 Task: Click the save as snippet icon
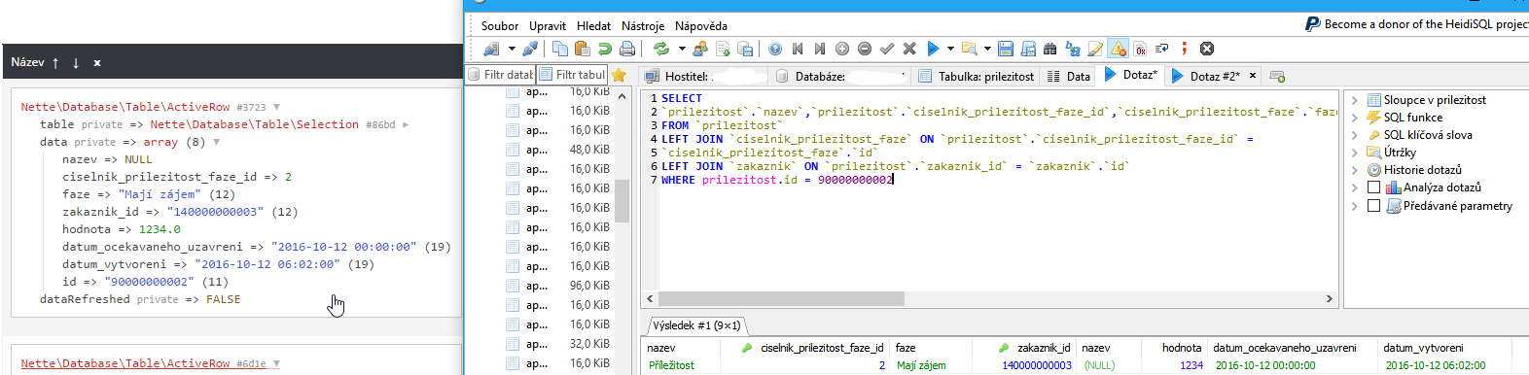click(x=1028, y=49)
